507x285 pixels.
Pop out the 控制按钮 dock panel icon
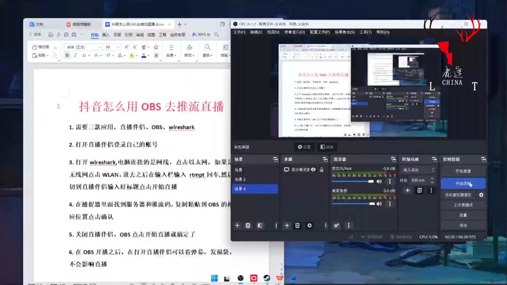coord(483,159)
